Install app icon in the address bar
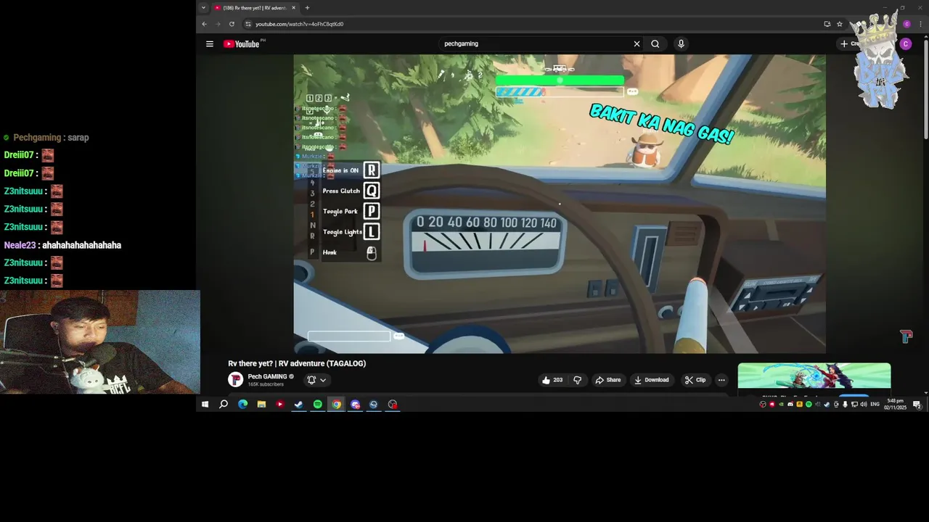The width and height of the screenshot is (929, 522). [827, 24]
